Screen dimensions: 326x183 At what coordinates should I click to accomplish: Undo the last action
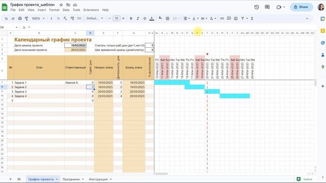coord(7,18)
